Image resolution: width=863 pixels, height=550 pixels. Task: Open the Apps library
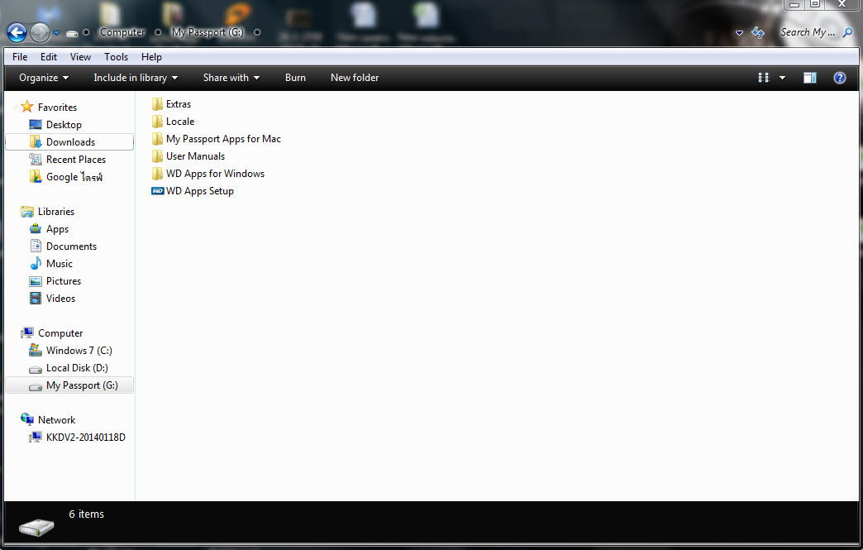pos(57,228)
